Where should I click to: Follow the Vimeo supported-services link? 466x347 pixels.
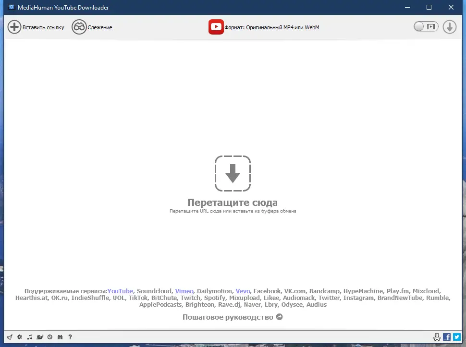coord(184,291)
